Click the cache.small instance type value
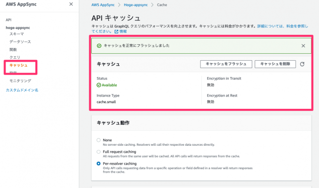The width and height of the screenshot is (319, 188). (106, 102)
